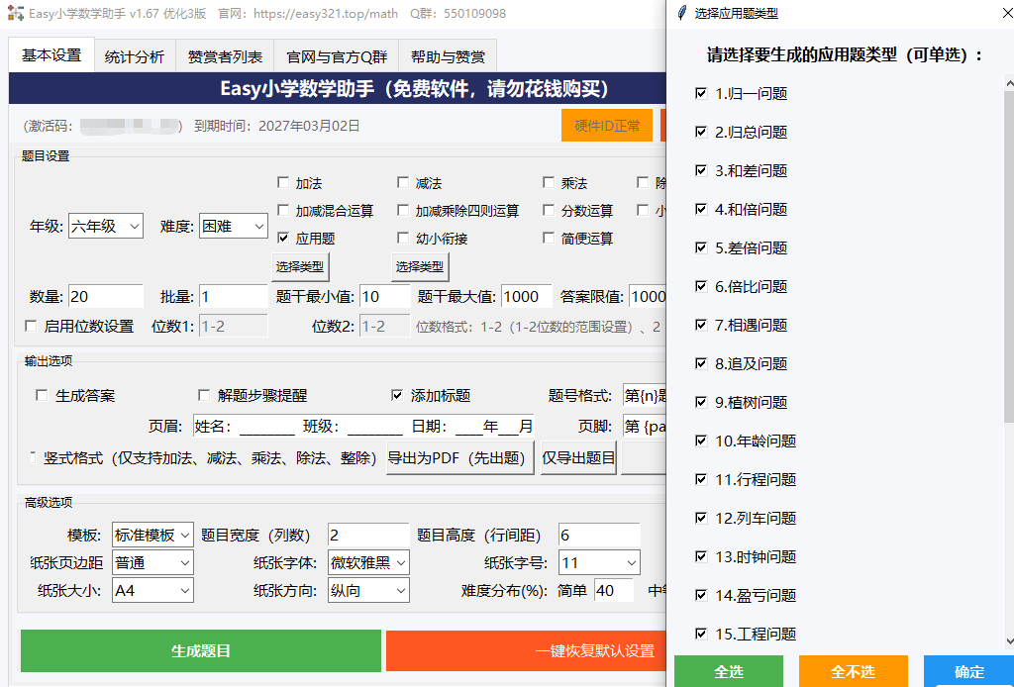Click 选择类型 button under 应用题
Image resolution: width=1014 pixels, height=687 pixels.
pyautogui.click(x=301, y=266)
